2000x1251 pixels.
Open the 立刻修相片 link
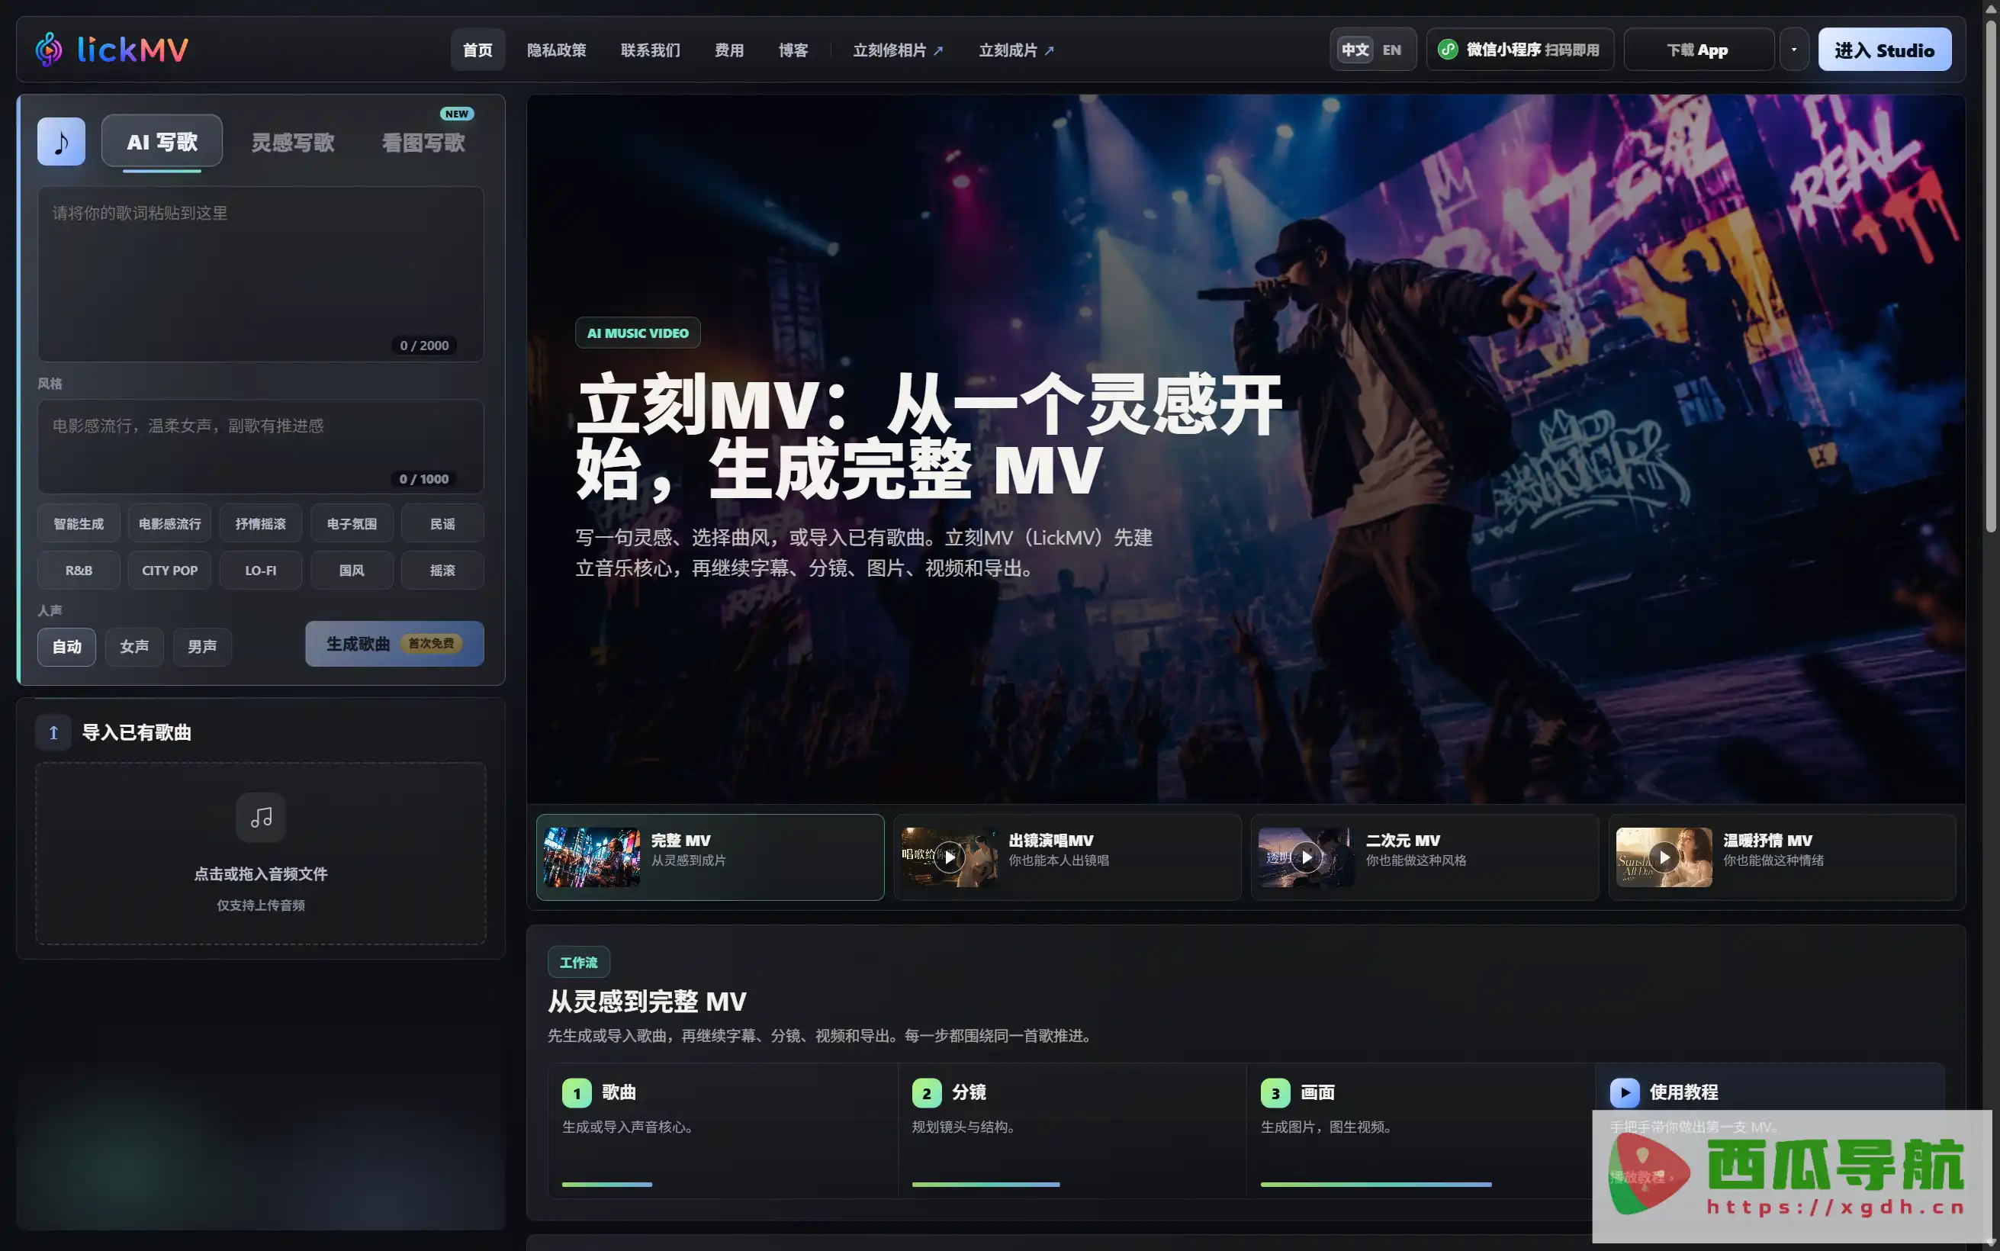(x=899, y=50)
